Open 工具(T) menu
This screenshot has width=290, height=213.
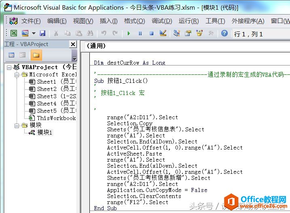click(215, 21)
